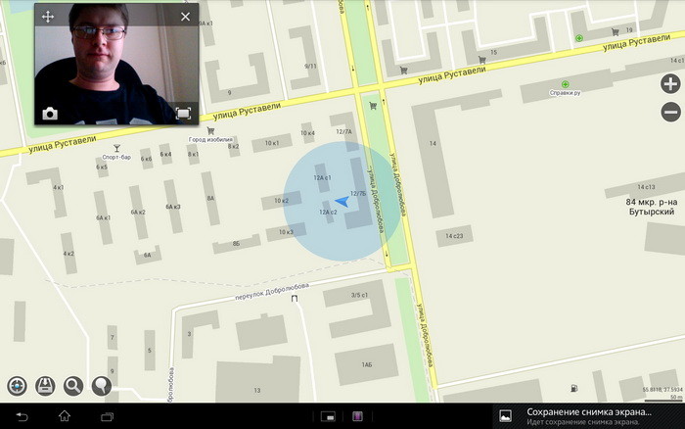
Task: Take a photo with the camera icon
Action: coord(50,114)
